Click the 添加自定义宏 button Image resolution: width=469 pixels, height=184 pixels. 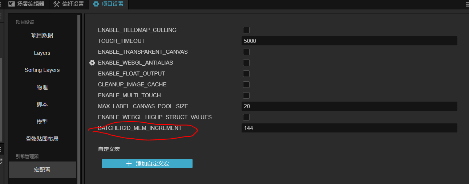pyautogui.click(x=147, y=164)
